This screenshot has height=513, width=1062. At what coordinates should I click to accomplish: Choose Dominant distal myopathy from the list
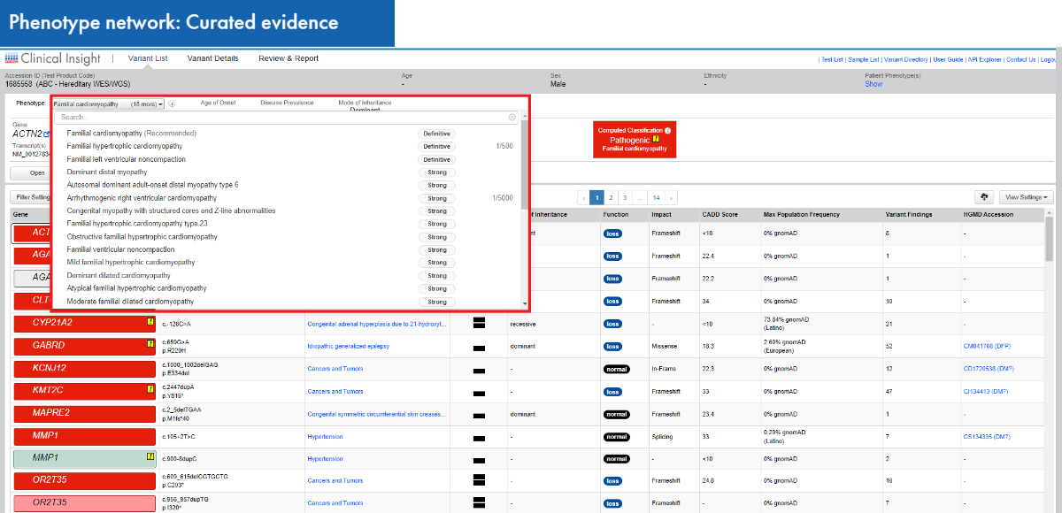tap(107, 172)
